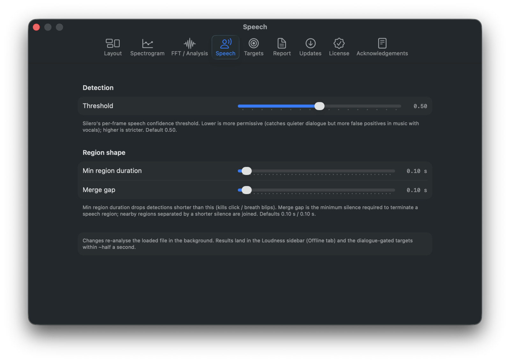The image size is (510, 362).
Task: Open the Targets pane
Action: pos(254,47)
